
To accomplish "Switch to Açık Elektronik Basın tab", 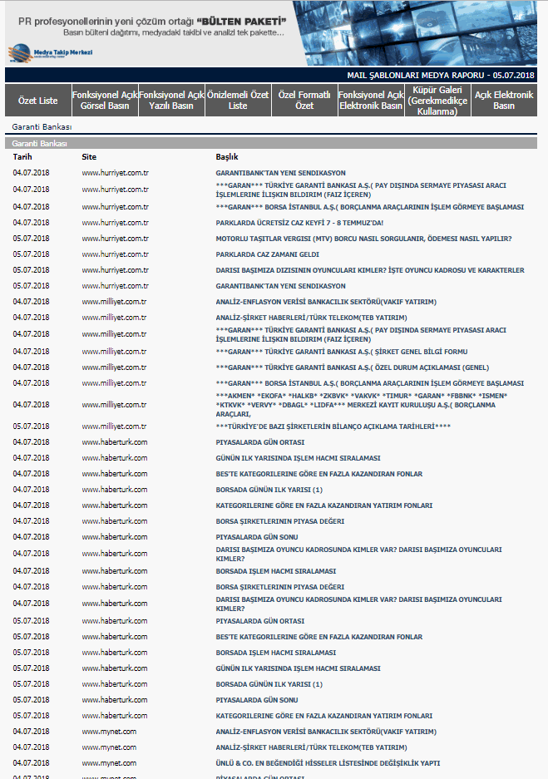I will pos(504,101).
